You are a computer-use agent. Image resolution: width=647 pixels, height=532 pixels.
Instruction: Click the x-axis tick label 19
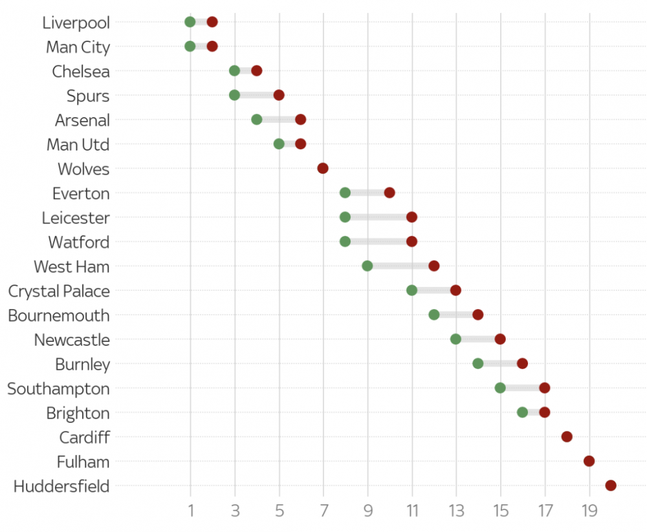[x=589, y=512]
